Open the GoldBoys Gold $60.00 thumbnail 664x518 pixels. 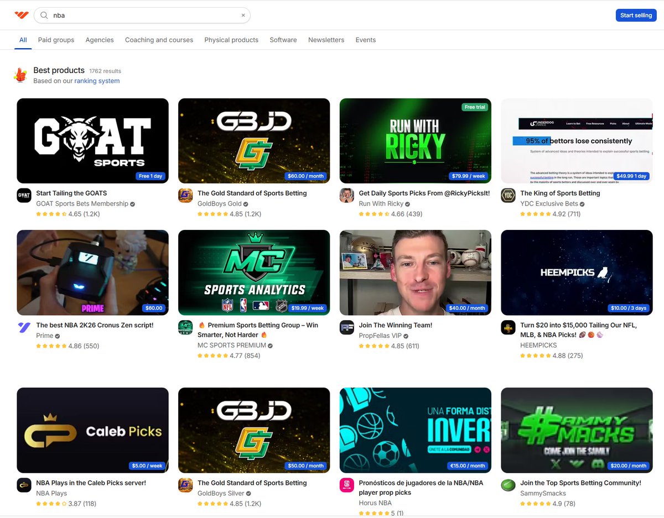(x=254, y=141)
